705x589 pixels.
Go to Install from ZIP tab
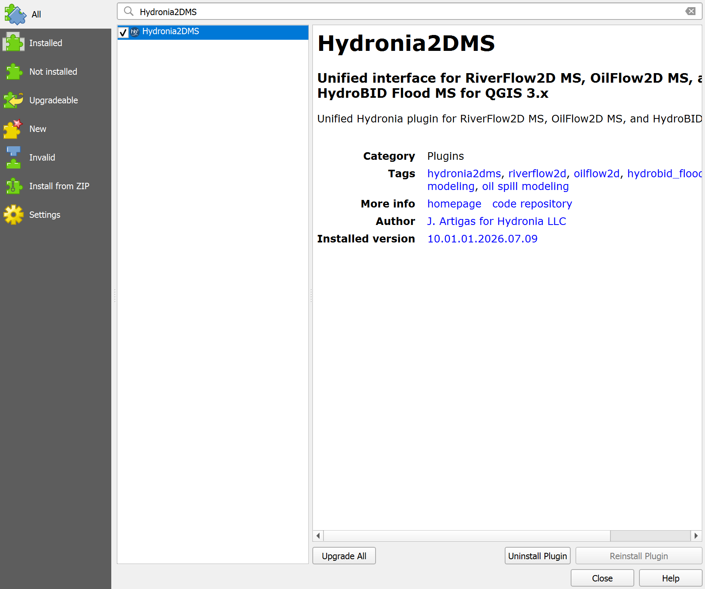(x=56, y=186)
